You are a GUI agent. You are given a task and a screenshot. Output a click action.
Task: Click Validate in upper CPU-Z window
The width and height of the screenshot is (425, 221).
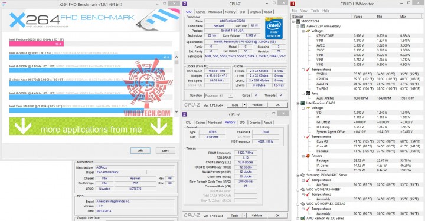(257, 105)
